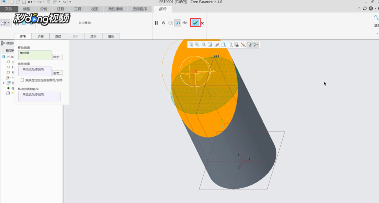
Task: Switch to the 应用程序 ribbon tab
Action: point(140,9)
